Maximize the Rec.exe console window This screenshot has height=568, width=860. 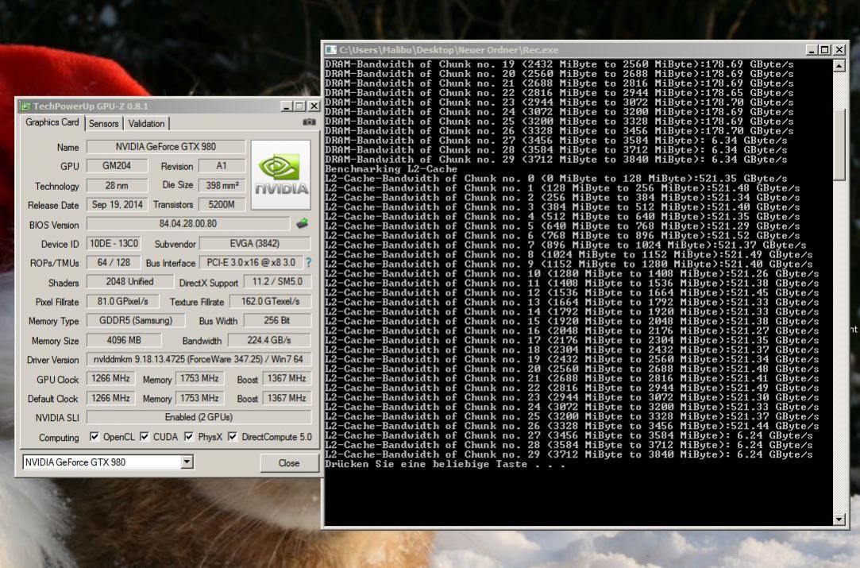click(x=825, y=50)
